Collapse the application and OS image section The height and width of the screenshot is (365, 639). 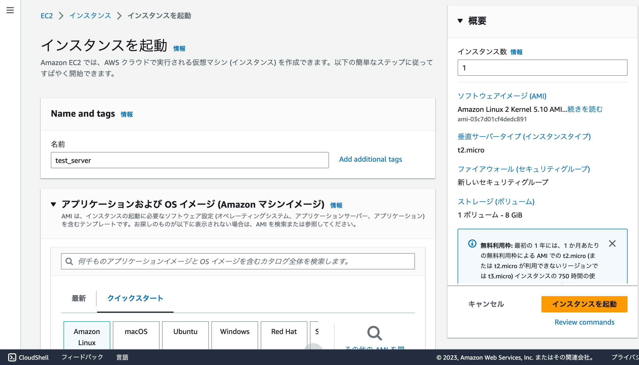pos(53,204)
